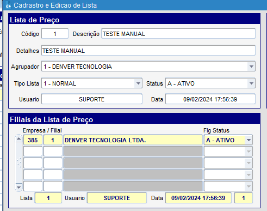Image resolution: width=267 pixels, height=211 pixels.
Task: Click the Código field with value 1
Action: click(55, 34)
